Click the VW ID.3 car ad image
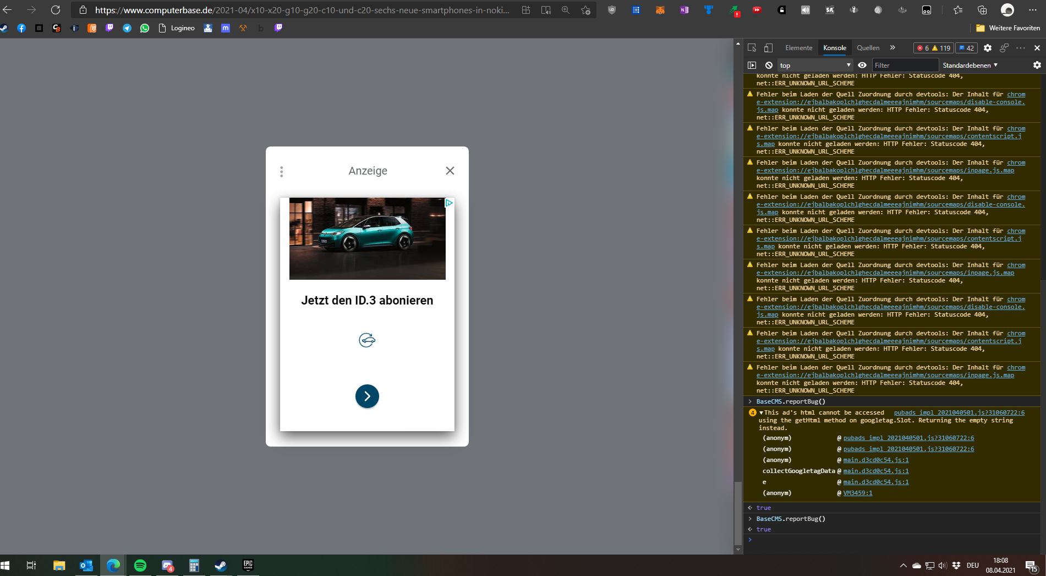This screenshot has width=1046, height=576. tap(368, 238)
